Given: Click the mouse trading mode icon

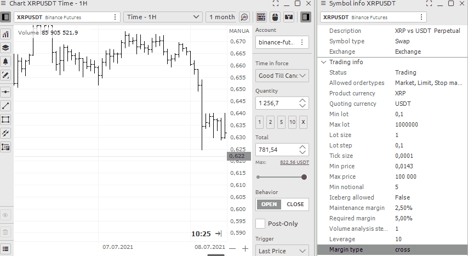Looking at the screenshot, I should pyautogui.click(x=275, y=17).
